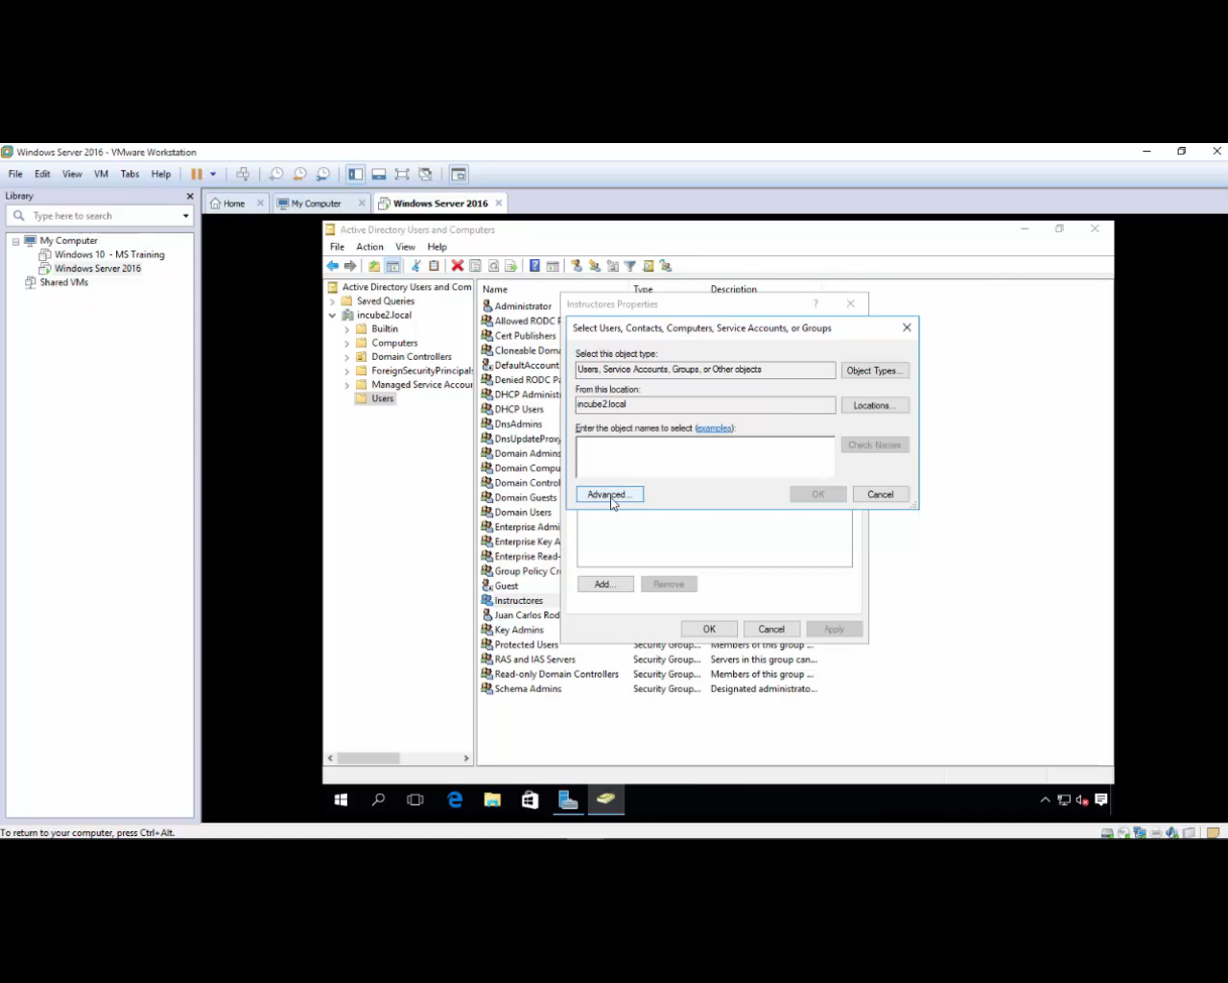Pause the virtual machine in VMware toolbar
Screen dimensions: 1228x983
coord(197,174)
